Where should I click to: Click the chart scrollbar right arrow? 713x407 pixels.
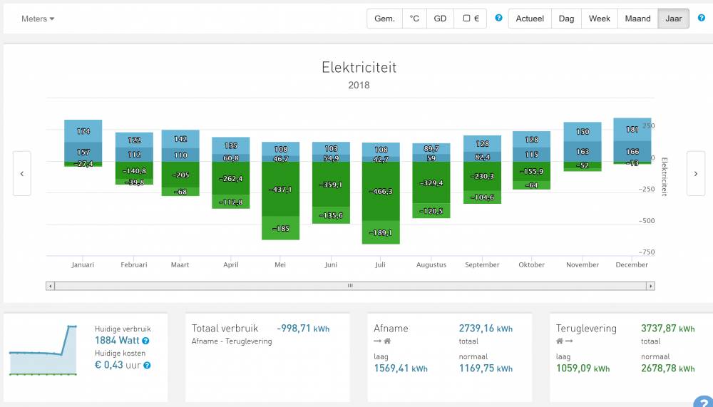(x=650, y=286)
